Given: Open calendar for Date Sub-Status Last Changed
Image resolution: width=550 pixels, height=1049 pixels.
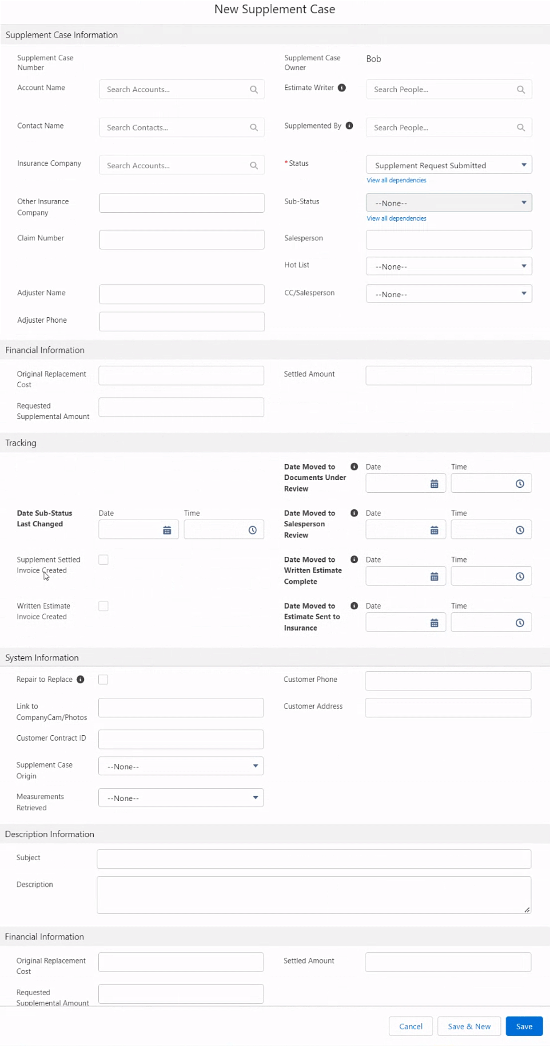Looking at the screenshot, I should click(x=167, y=530).
